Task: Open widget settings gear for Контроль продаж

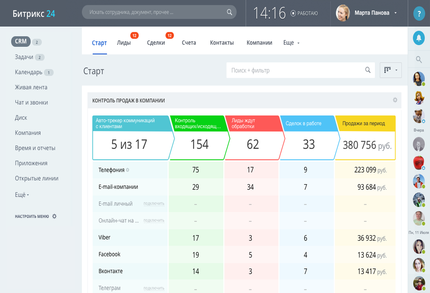Action: click(395, 100)
